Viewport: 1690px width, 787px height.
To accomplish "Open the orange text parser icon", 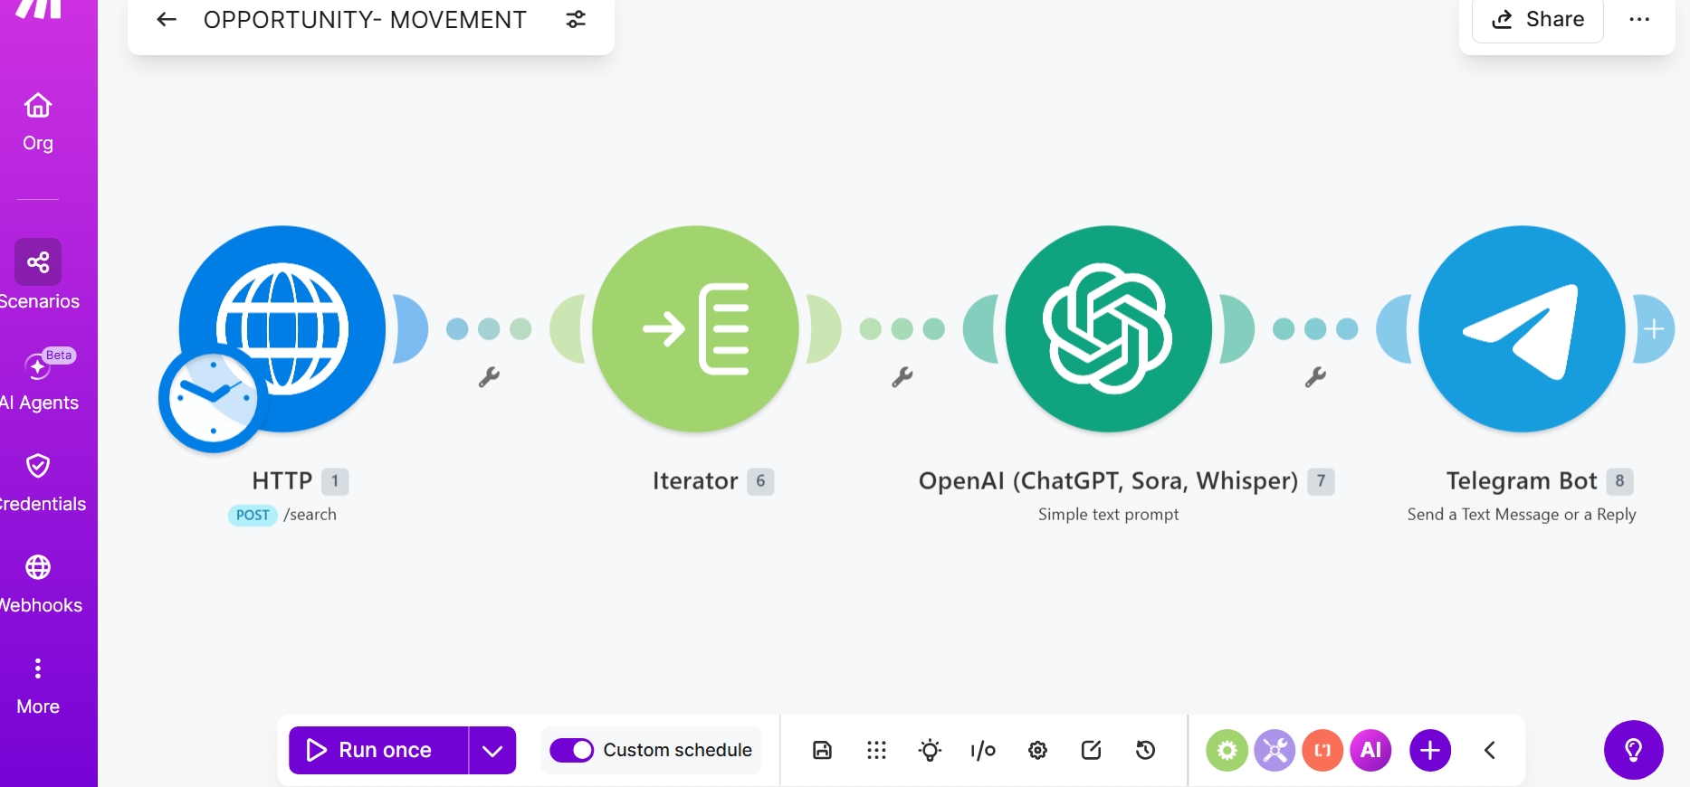I will (1322, 750).
